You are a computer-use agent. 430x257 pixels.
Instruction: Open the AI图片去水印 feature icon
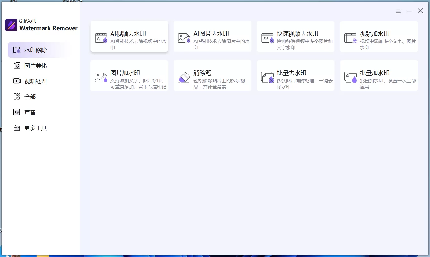(184, 37)
